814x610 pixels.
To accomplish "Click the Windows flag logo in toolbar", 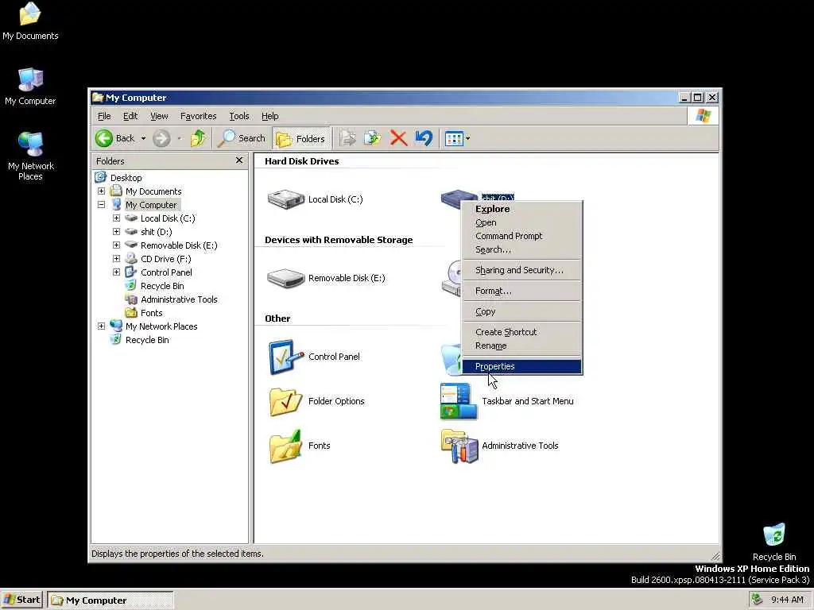I will pyautogui.click(x=704, y=116).
